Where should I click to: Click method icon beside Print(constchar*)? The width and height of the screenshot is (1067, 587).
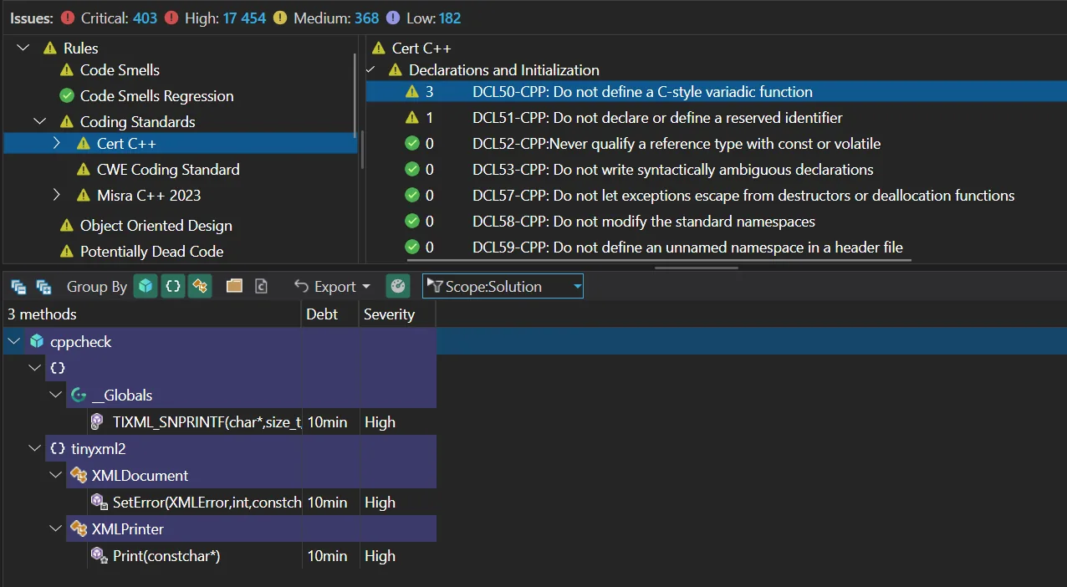99,555
